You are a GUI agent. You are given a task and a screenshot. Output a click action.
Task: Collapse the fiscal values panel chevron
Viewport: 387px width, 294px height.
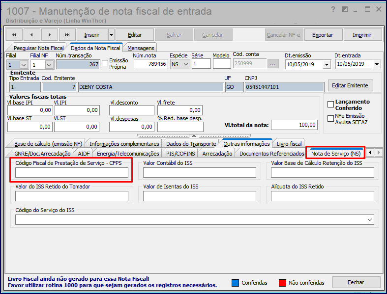tap(193, 136)
